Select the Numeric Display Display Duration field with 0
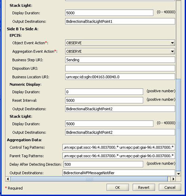The width and height of the screenshot is (186, 196). 104,92
